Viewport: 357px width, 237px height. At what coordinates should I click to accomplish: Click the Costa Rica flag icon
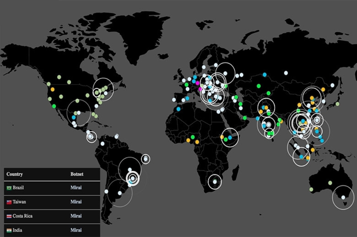coord(9,217)
